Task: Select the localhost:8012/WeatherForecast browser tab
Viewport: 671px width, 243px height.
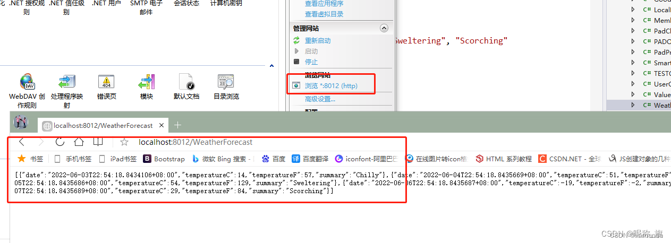Action: pyautogui.click(x=104, y=126)
